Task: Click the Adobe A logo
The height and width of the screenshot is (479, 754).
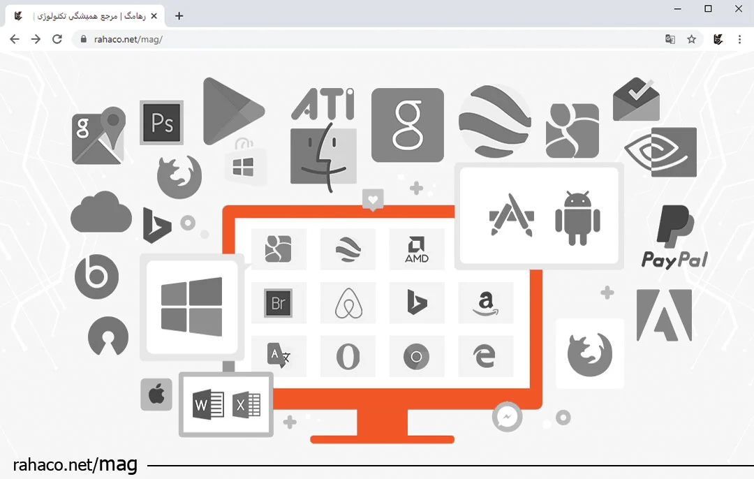Action: 665,315
